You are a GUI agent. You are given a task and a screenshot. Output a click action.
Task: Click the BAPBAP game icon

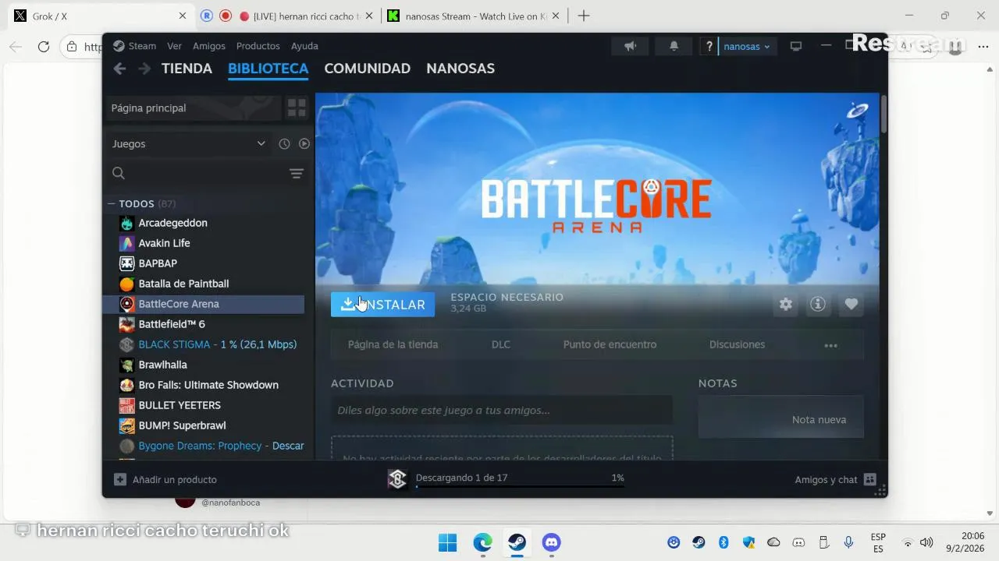click(126, 263)
